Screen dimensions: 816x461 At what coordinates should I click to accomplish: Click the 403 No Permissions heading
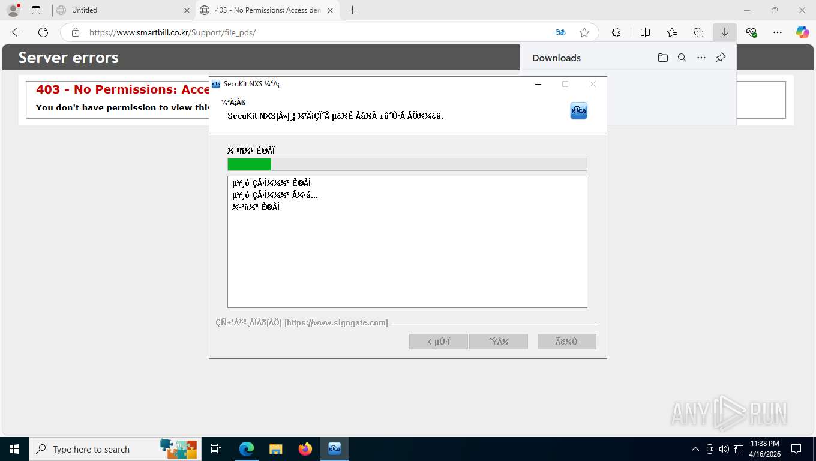[122, 89]
